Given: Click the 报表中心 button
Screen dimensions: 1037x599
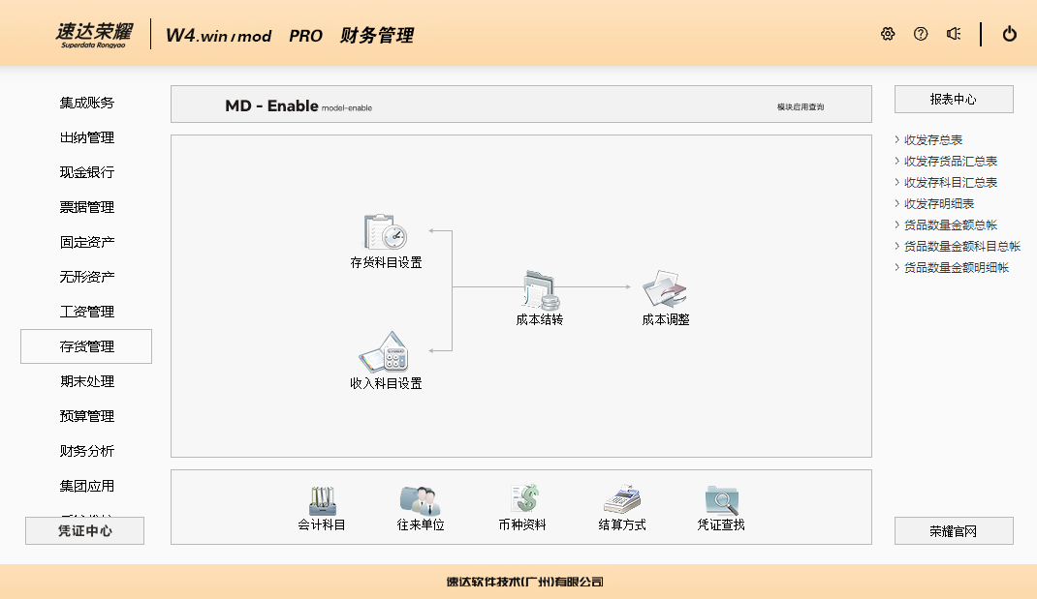Looking at the screenshot, I should (954, 100).
